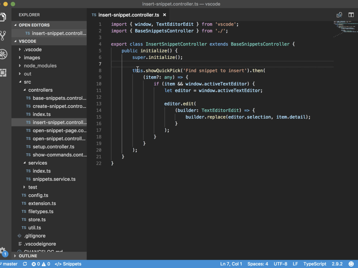Screen dimensions: 358x268
Task: Open store.ts file
Action: tap(49, 219)
